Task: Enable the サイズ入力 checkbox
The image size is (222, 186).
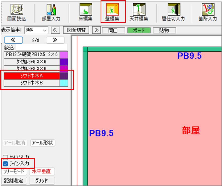Action: tap(5, 157)
